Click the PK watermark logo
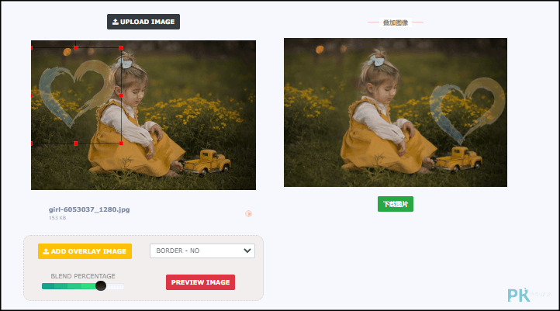This screenshot has height=311, width=560. tap(519, 295)
